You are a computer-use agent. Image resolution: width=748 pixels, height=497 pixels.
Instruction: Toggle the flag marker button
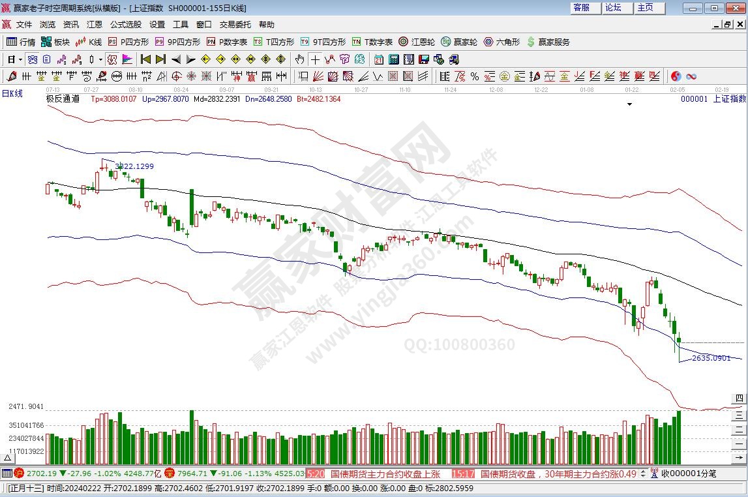(127, 59)
